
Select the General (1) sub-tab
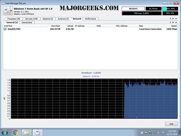(x=12, y=22)
